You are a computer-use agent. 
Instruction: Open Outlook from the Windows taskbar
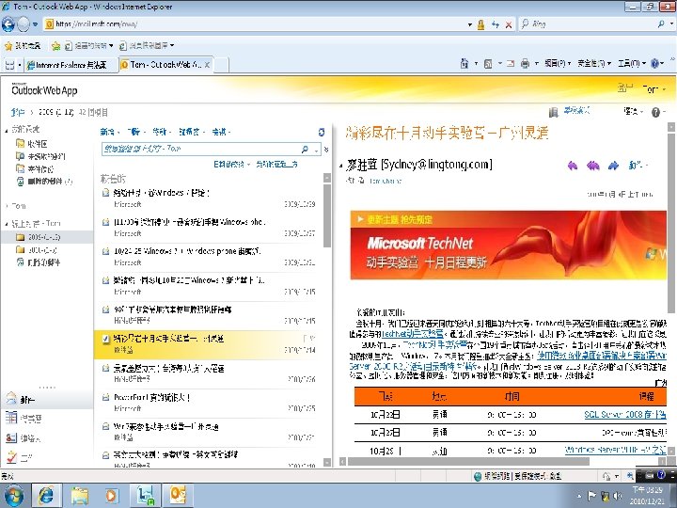coord(178,495)
